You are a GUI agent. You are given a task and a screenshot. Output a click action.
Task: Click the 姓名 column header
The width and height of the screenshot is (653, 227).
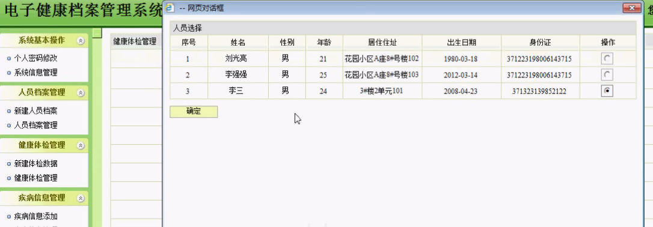point(238,43)
